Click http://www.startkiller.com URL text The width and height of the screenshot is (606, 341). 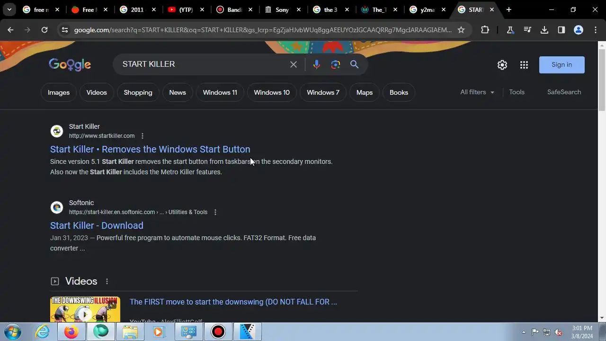[102, 136]
